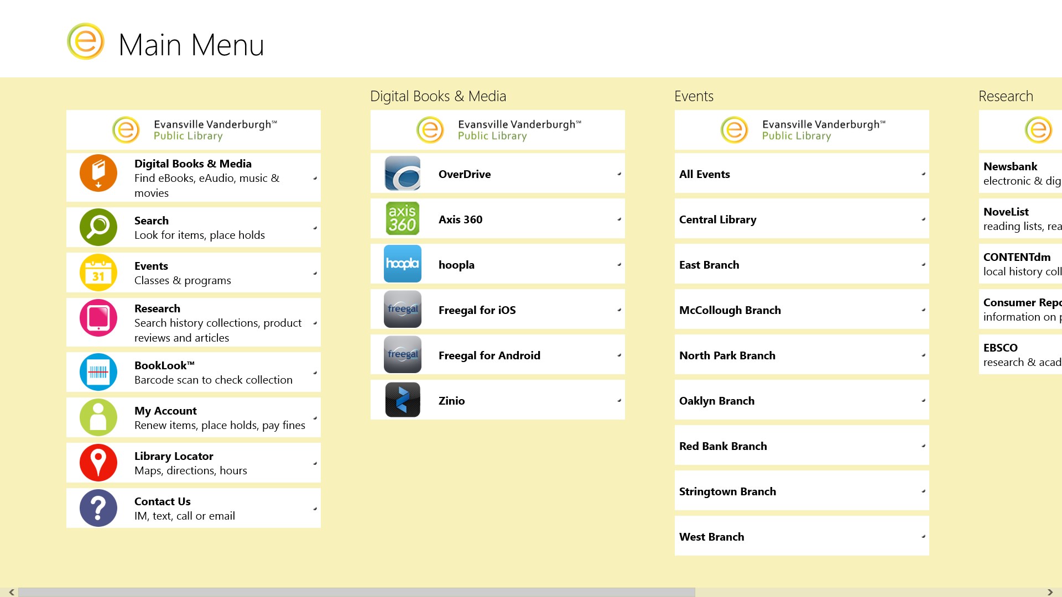This screenshot has width=1062, height=597.
Task: Click the Freegal for Android label
Action: click(490, 355)
